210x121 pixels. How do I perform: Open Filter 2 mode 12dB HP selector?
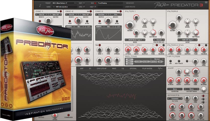187,40
